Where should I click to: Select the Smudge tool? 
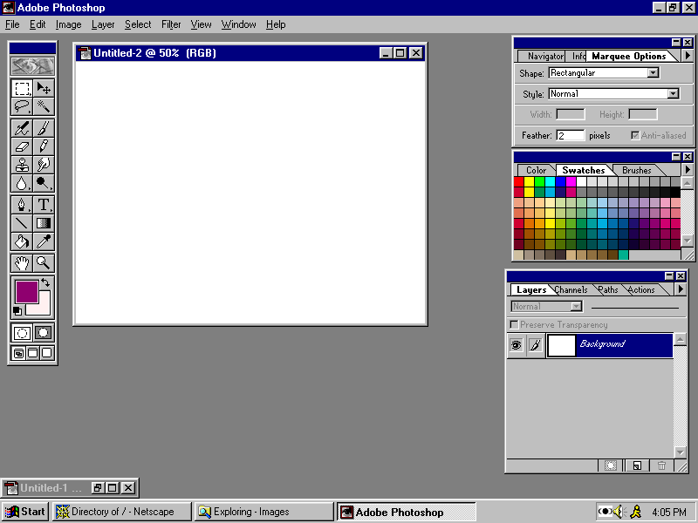(x=44, y=165)
